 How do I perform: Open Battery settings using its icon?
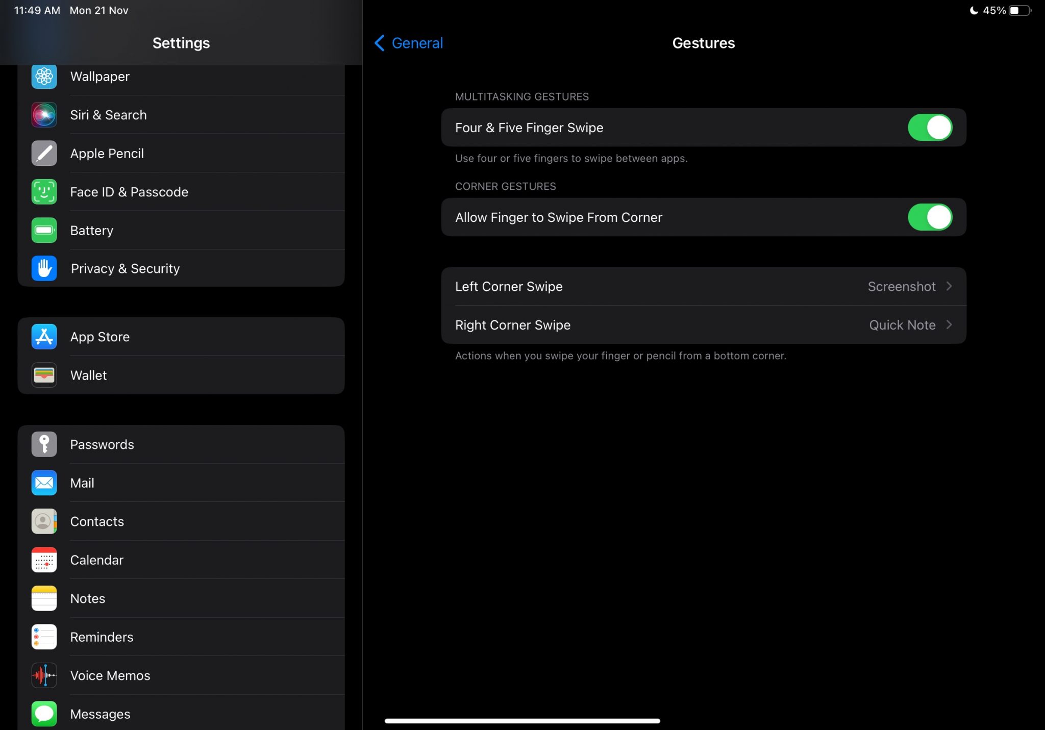pos(44,230)
